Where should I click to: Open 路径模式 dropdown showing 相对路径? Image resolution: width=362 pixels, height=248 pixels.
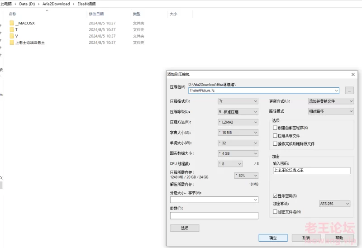click(x=331, y=111)
